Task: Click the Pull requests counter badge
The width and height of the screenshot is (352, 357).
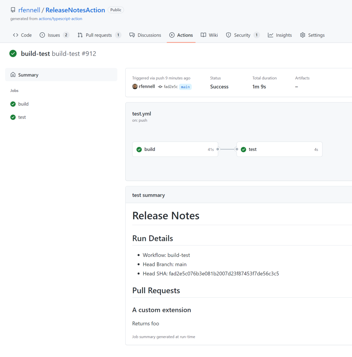Action: (118, 35)
